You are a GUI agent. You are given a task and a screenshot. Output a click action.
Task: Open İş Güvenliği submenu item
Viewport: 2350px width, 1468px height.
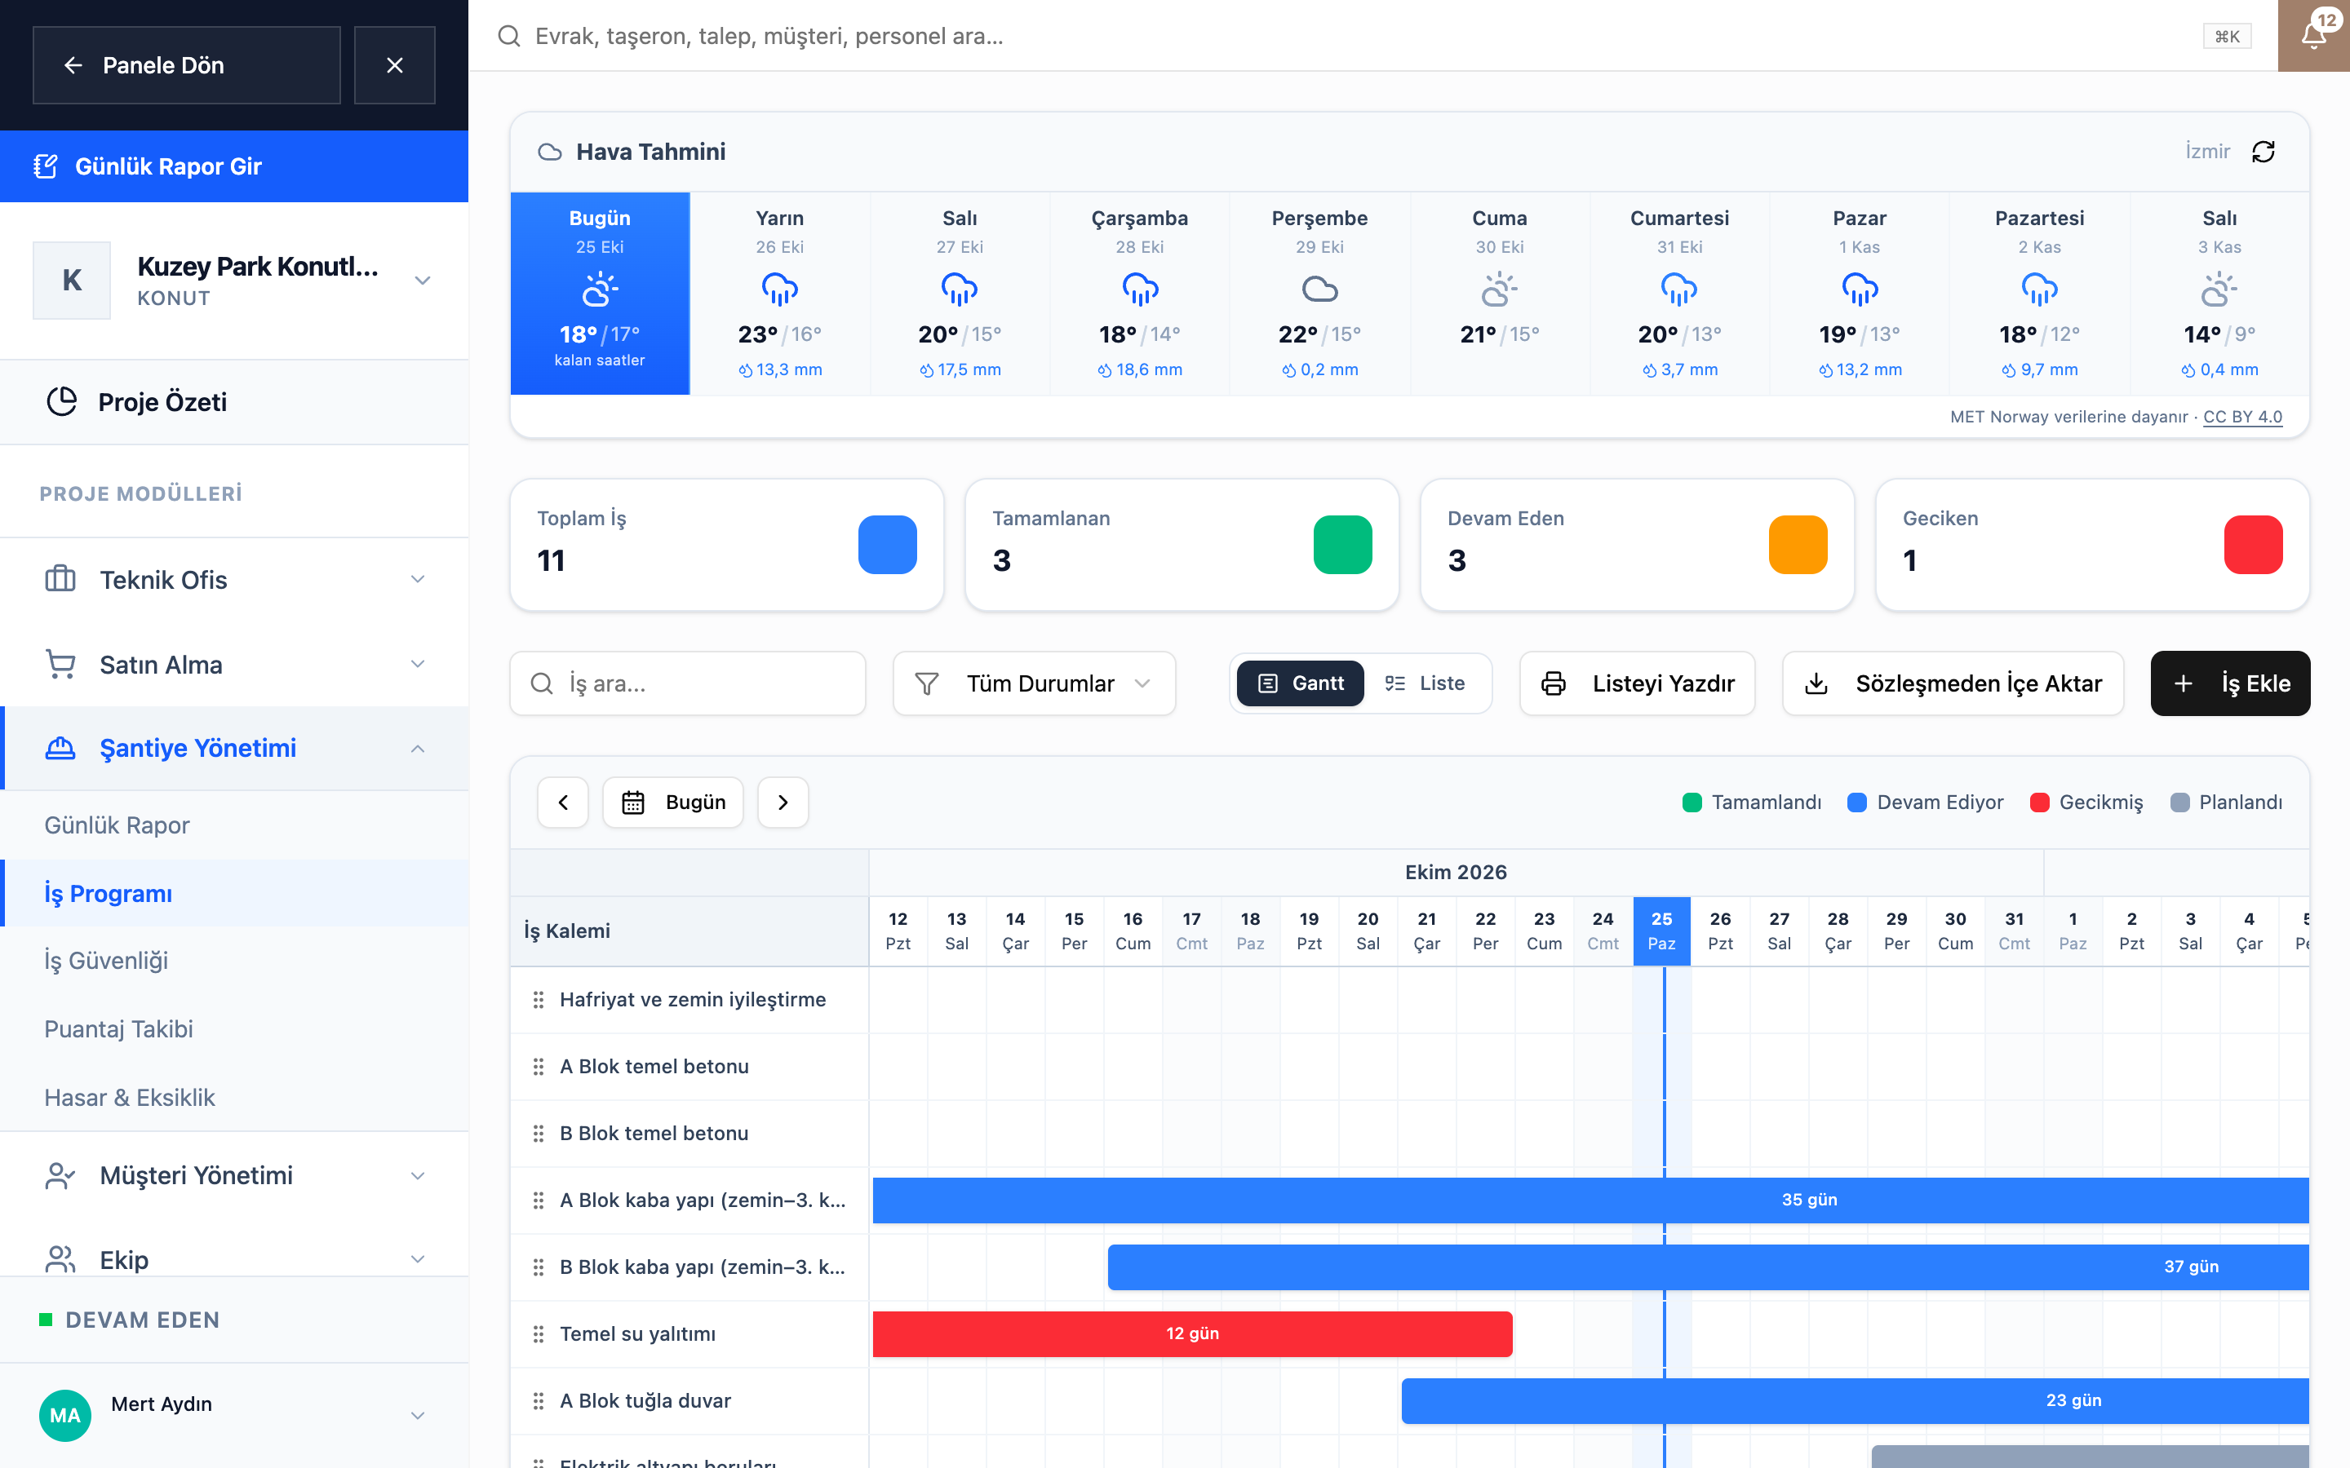(234, 962)
